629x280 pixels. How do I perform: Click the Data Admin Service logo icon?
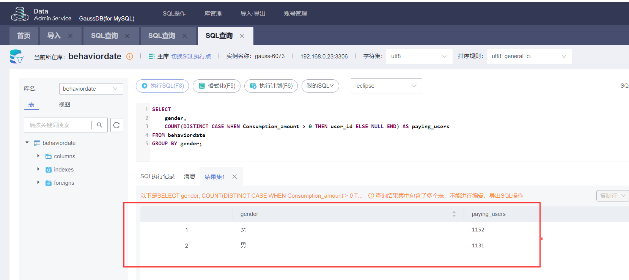(x=20, y=14)
